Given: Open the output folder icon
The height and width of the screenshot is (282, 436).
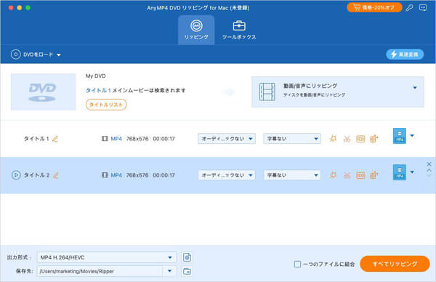Looking at the screenshot, I should (187, 271).
